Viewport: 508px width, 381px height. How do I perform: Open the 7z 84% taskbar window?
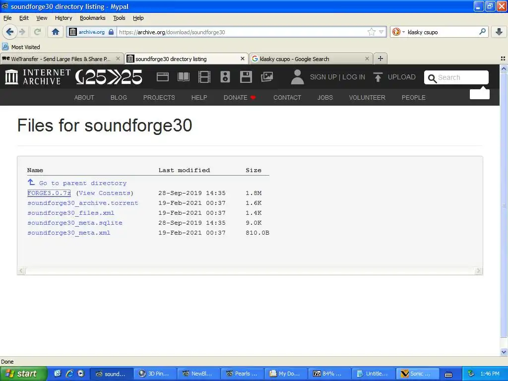[329, 374]
